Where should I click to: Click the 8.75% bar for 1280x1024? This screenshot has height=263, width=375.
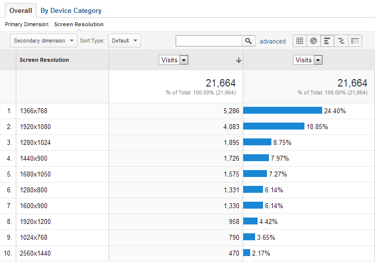coord(258,142)
